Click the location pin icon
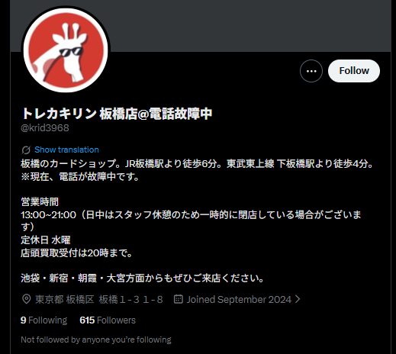This screenshot has width=396, height=354. click(x=27, y=299)
